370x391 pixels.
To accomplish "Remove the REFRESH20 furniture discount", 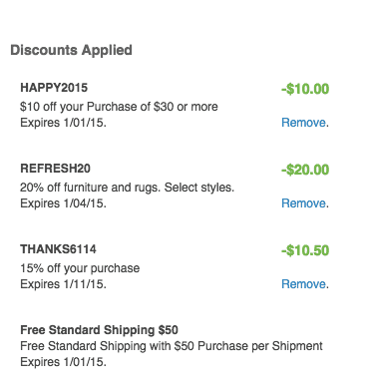I will pos(303,203).
